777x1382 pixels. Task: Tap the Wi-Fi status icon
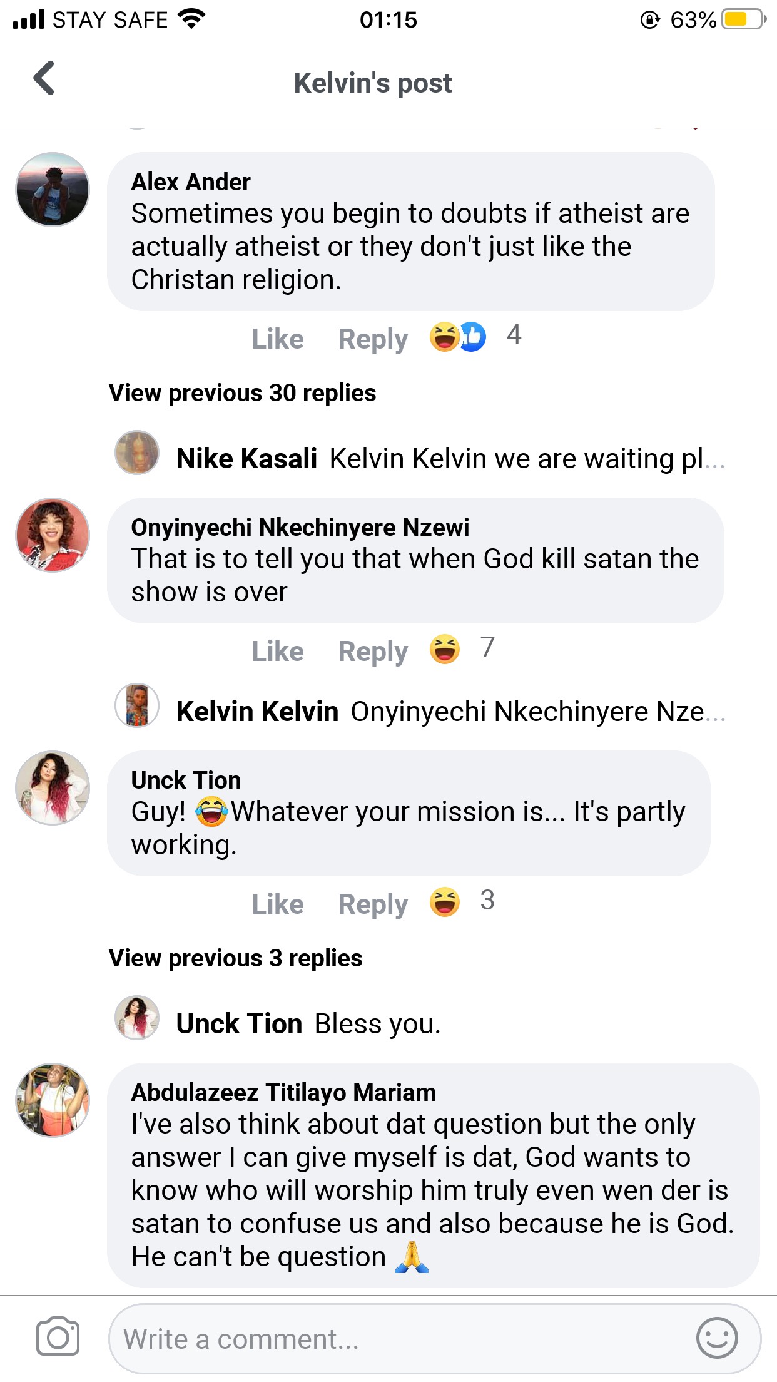[x=191, y=19]
